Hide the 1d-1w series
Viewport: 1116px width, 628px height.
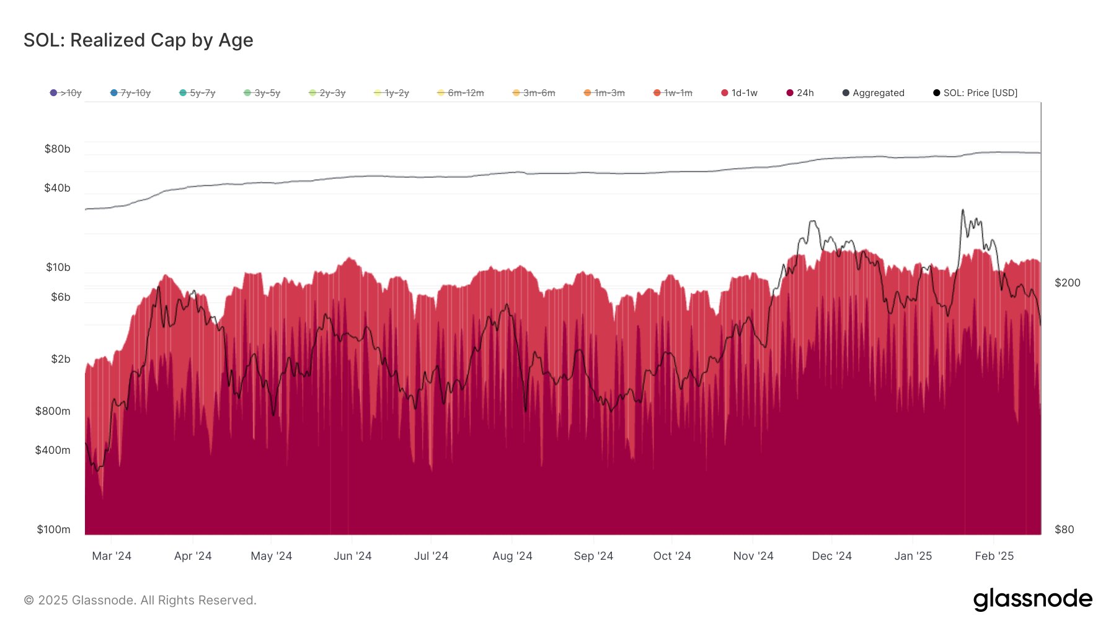(739, 93)
